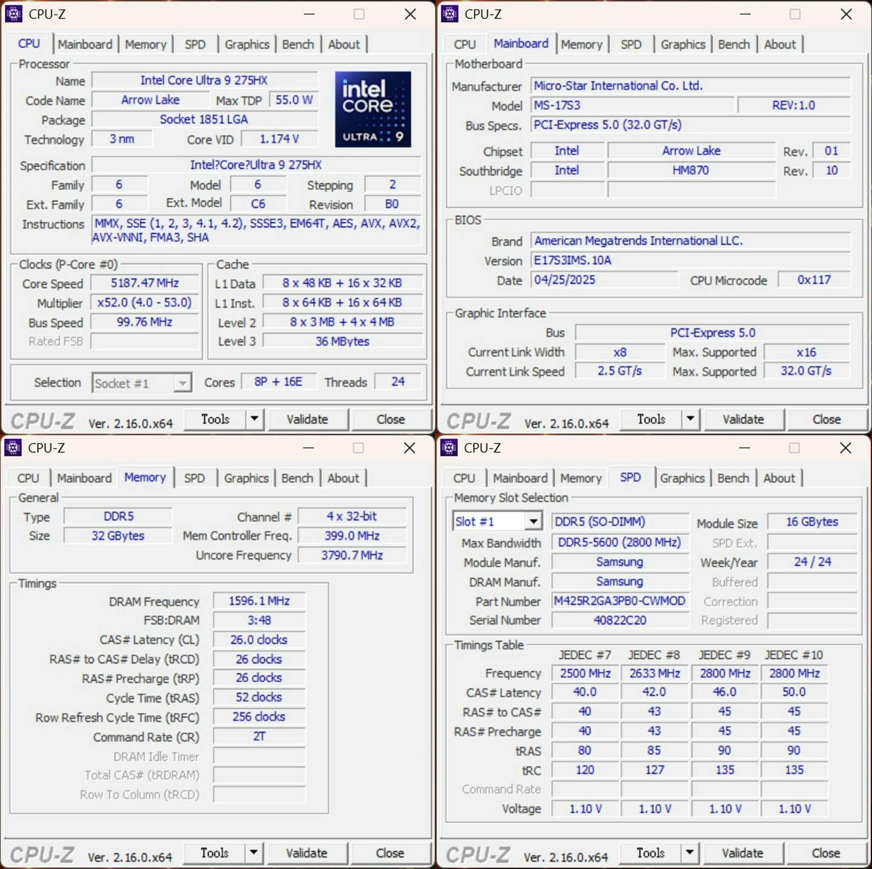Viewport: 872px width, 869px height.
Task: Click Tools button in the Mainboard window
Action: [652, 419]
